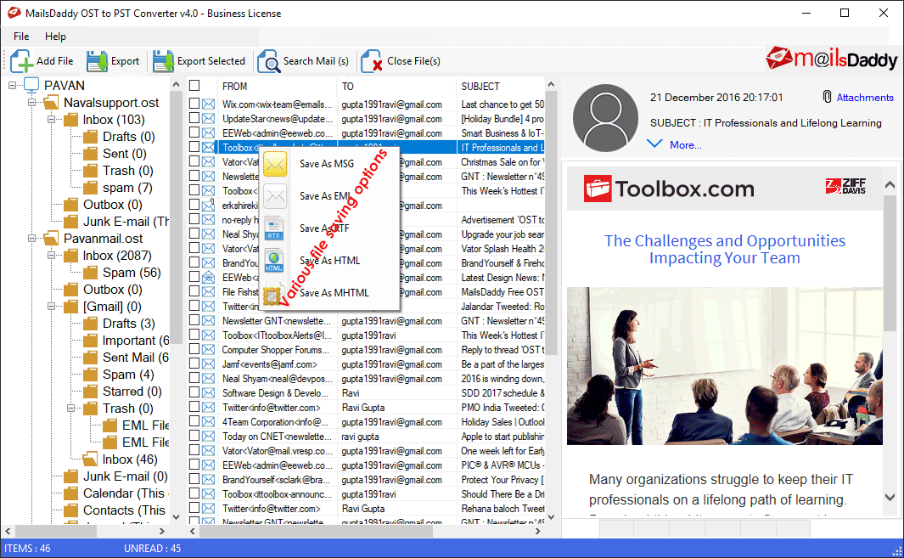Screen dimensions: 904x558
Task: Check the box for the Newsletter GNT email
Action: click(x=194, y=320)
